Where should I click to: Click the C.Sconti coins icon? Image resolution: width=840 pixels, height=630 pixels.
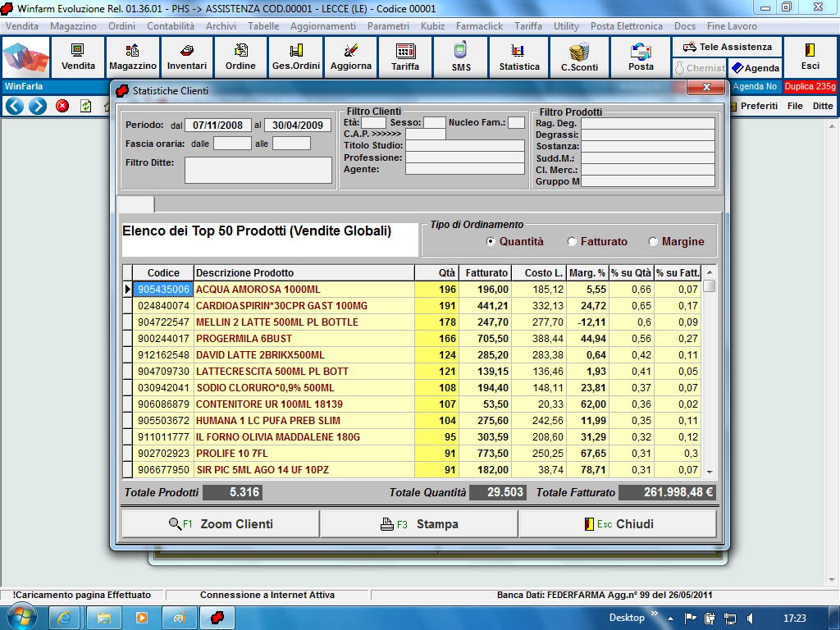[578, 57]
